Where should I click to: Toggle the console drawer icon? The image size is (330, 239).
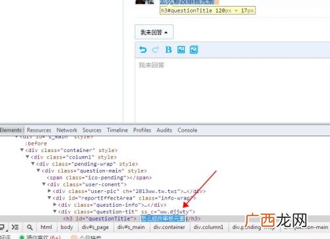tap(15, 227)
